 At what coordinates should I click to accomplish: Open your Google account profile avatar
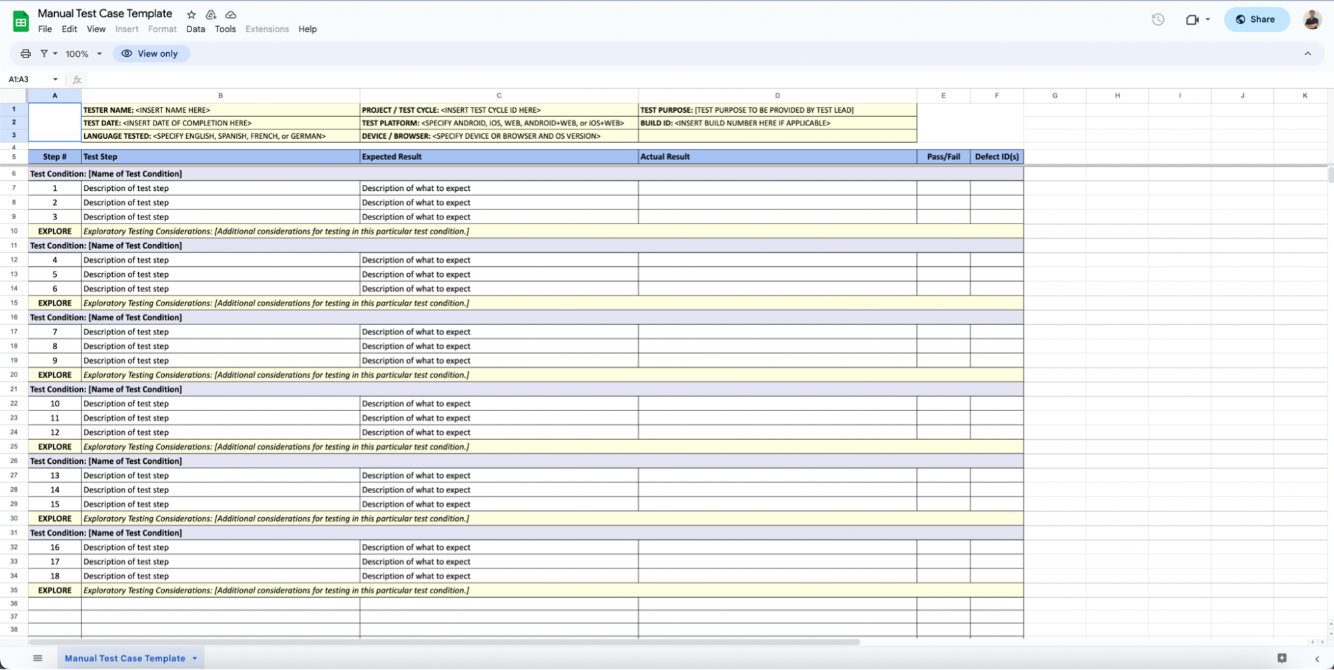[1311, 19]
